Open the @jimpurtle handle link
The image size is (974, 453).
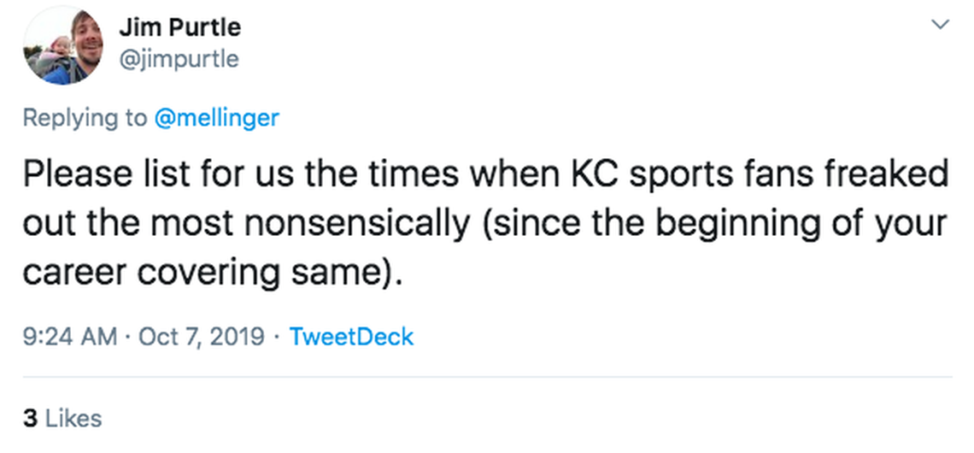[179, 59]
